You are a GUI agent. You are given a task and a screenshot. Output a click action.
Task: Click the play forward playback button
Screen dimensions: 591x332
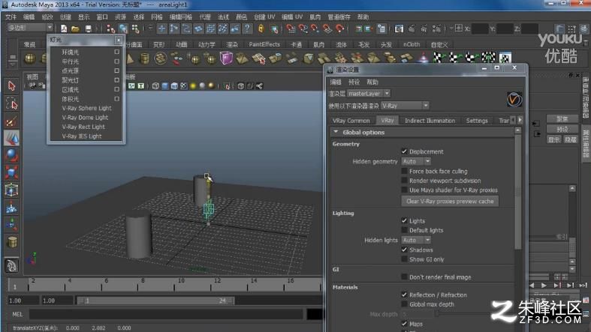pos(544,286)
